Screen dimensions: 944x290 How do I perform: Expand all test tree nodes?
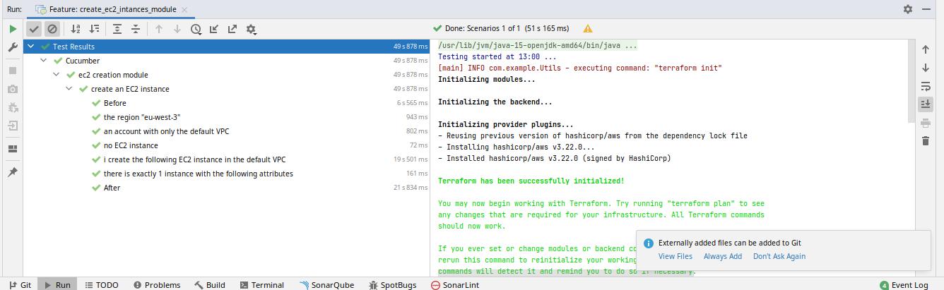click(x=117, y=29)
